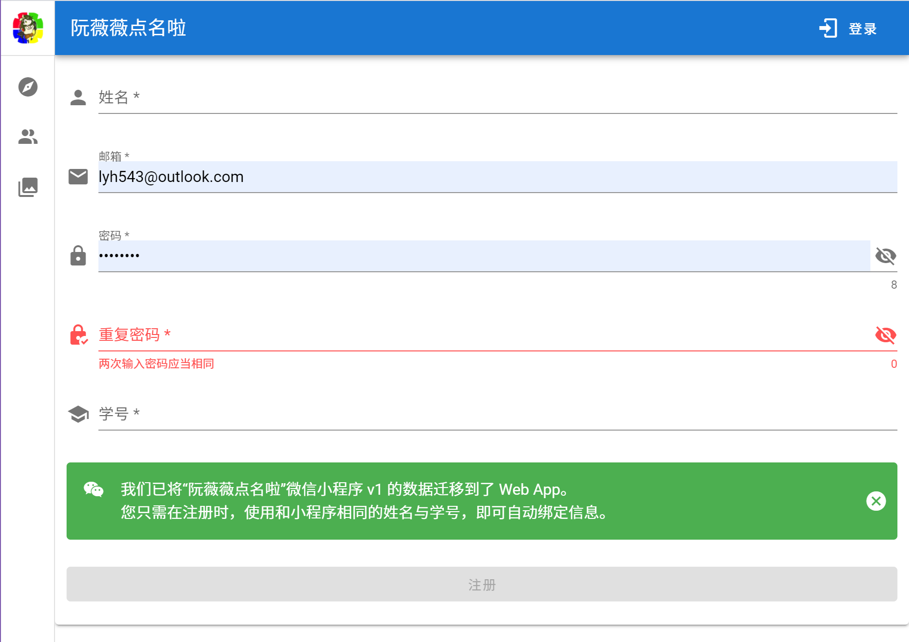Viewport: 909px width, 642px height.
Task: Click the red repeat-password counter 0
Action: (x=894, y=364)
